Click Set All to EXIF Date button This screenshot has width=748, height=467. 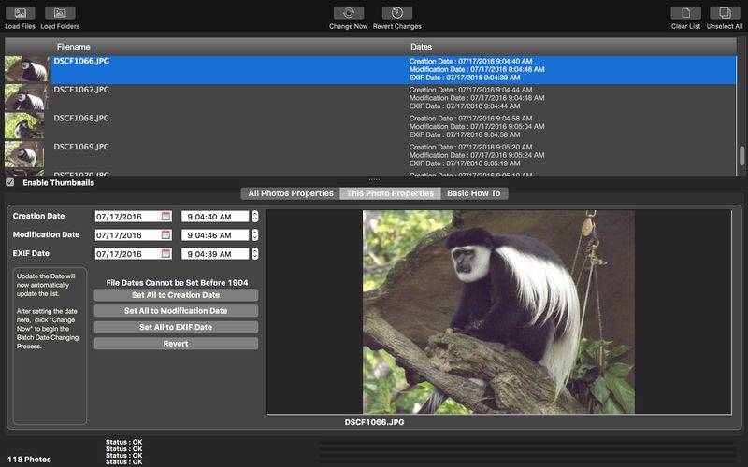[x=176, y=328]
